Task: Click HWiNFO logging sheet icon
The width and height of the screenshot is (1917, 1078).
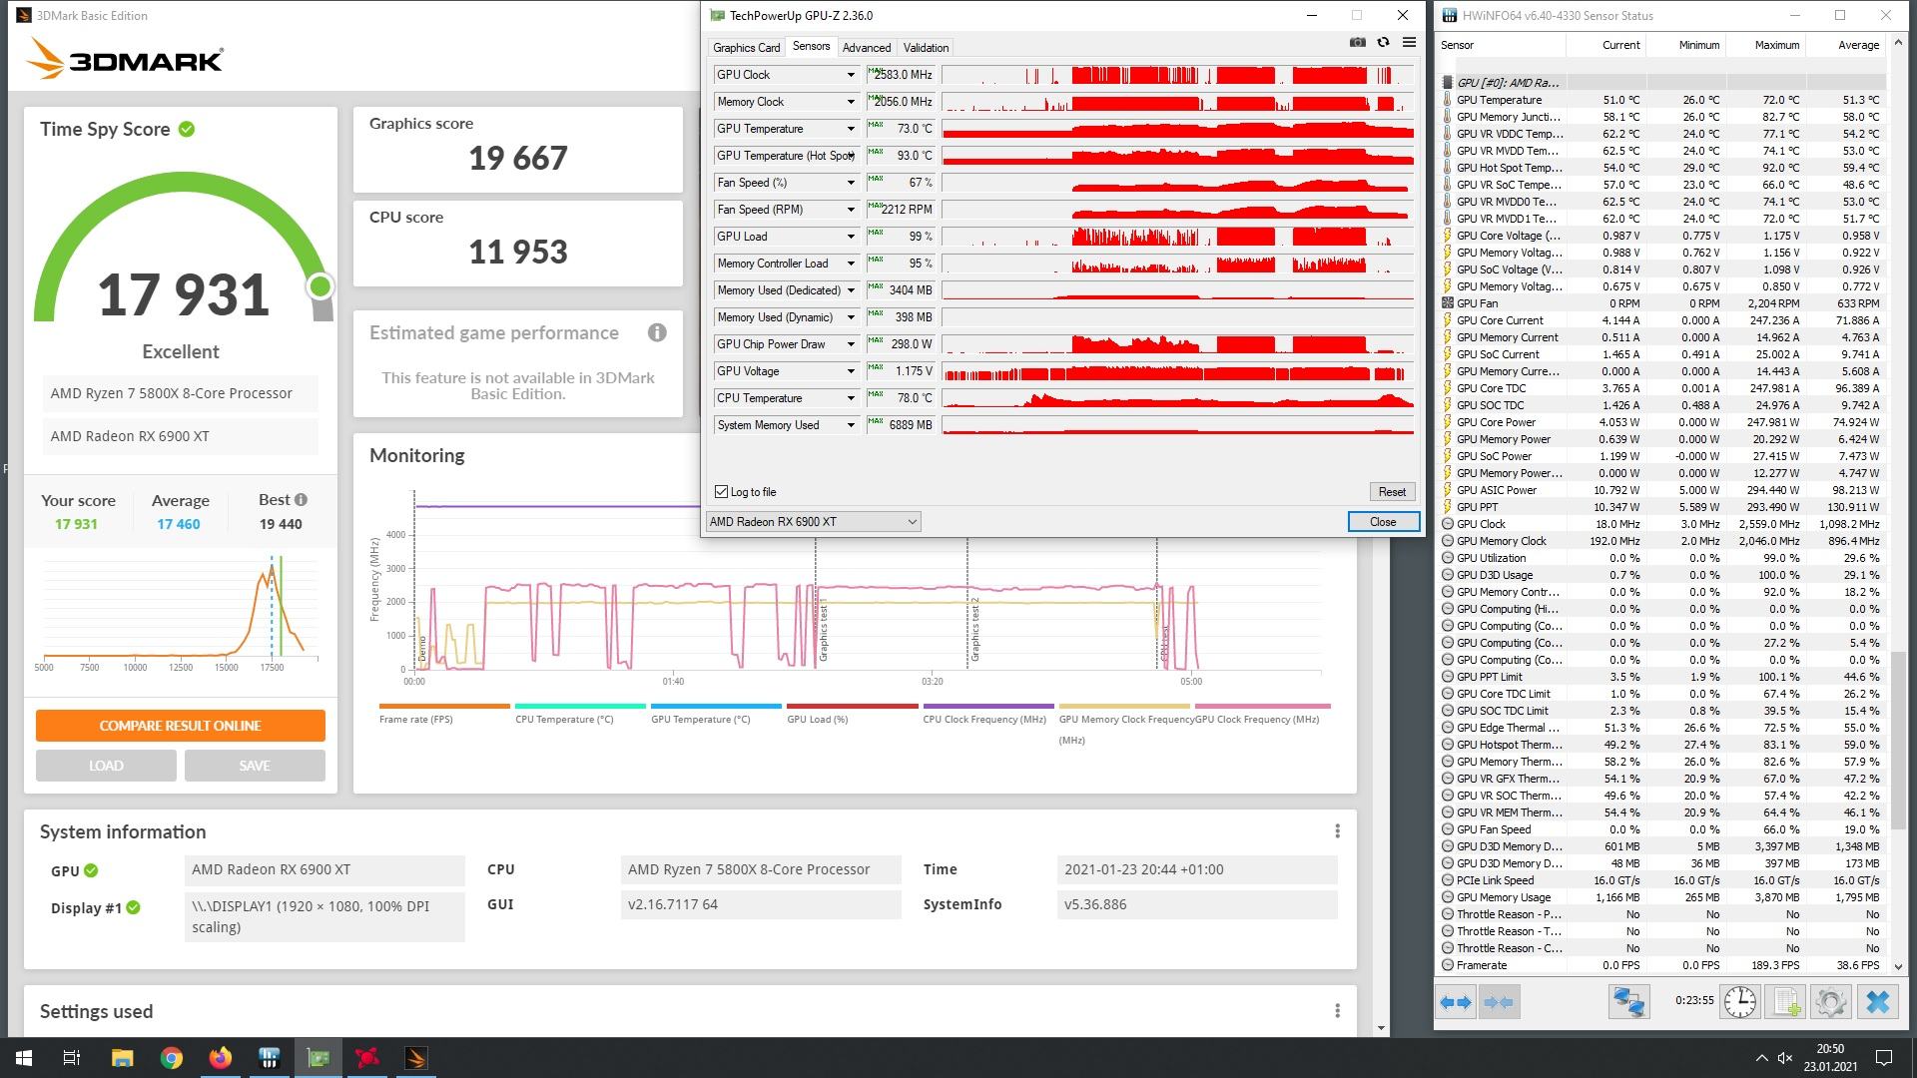Action: pos(1785,1001)
